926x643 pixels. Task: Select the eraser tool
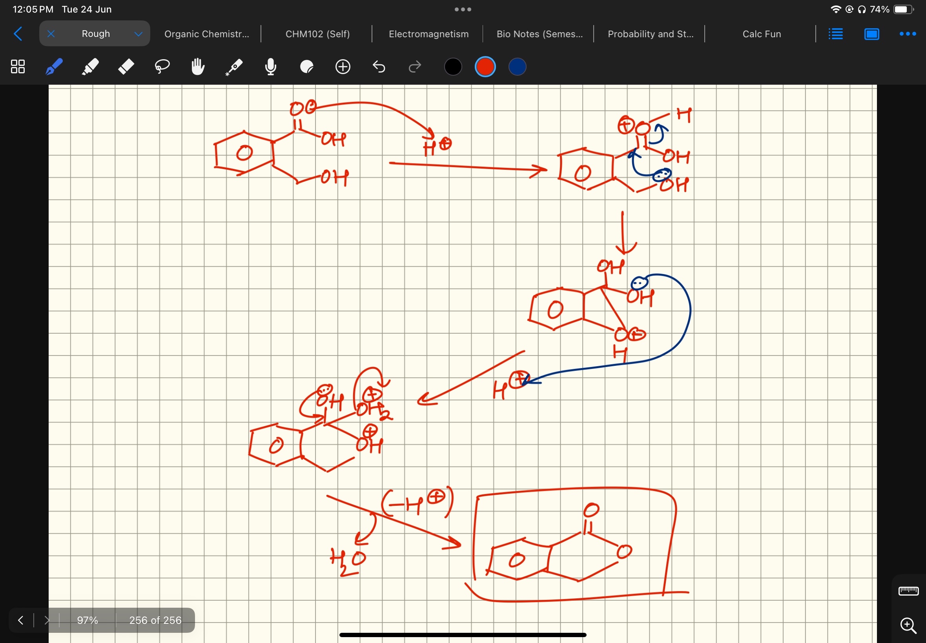coord(126,67)
